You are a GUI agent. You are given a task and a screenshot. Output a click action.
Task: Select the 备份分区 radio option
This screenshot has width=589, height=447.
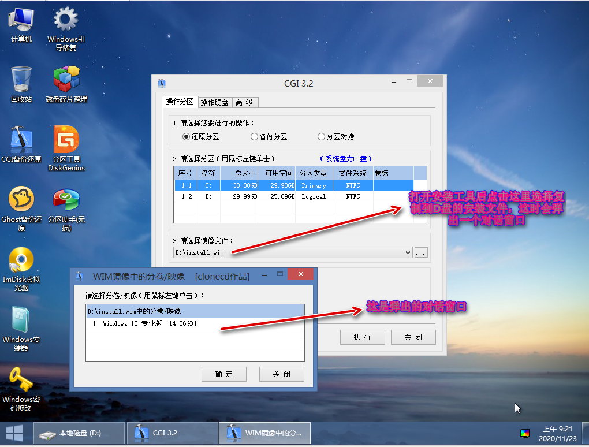coord(254,137)
